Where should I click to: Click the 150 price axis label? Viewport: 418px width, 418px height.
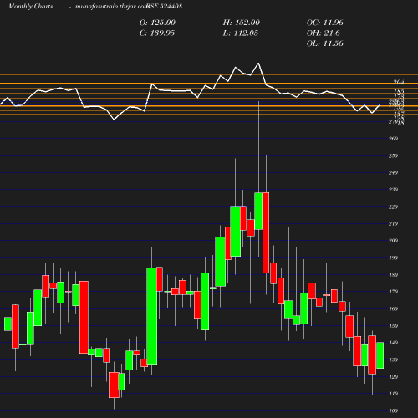(x=393, y=326)
